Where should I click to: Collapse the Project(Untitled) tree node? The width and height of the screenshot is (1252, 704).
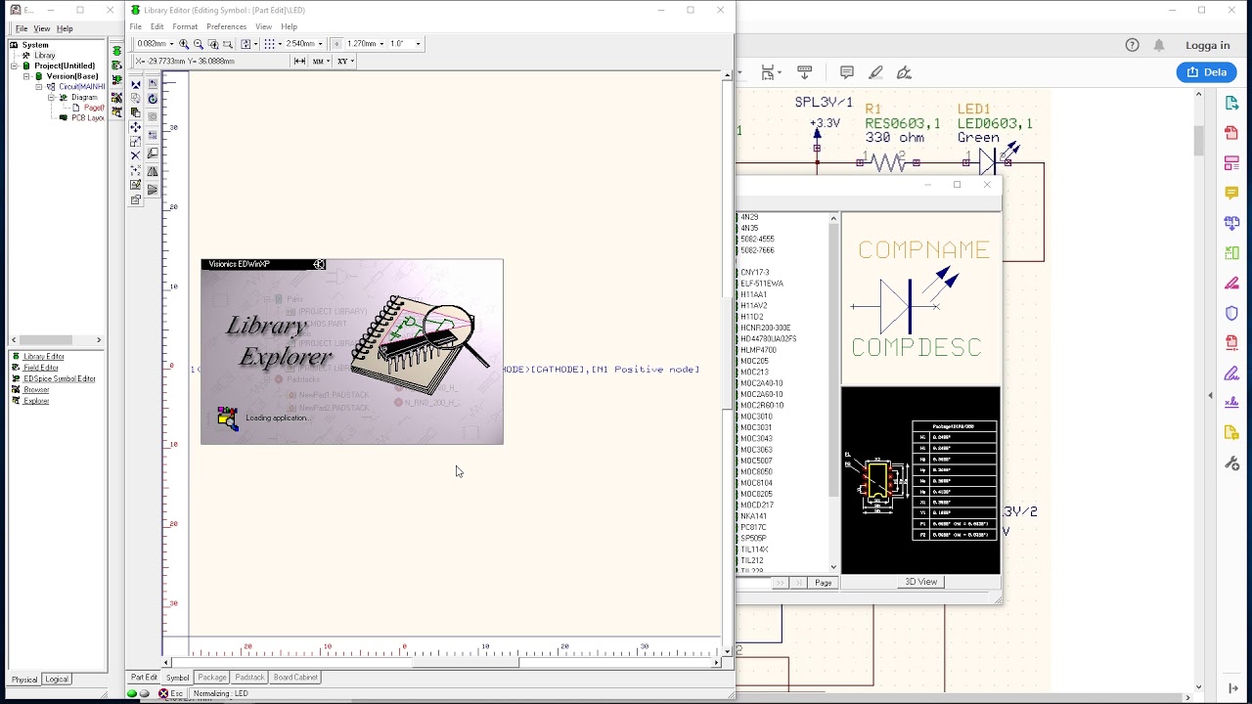pyautogui.click(x=15, y=66)
